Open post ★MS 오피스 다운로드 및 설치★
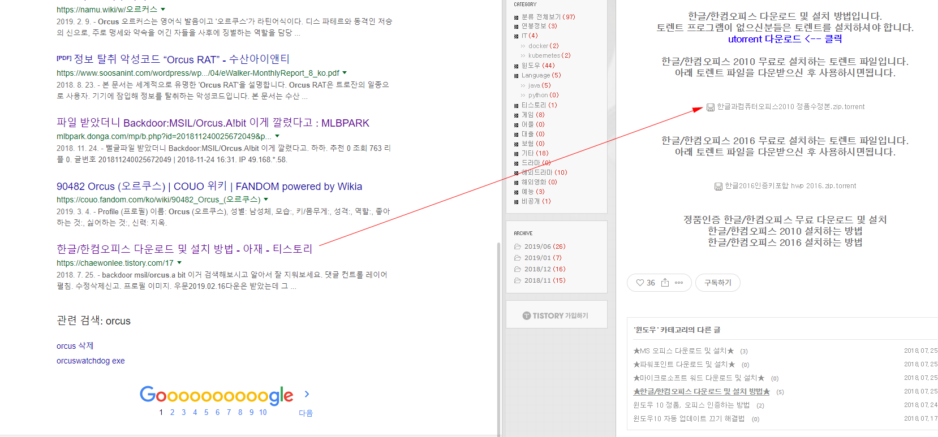 pyautogui.click(x=683, y=351)
